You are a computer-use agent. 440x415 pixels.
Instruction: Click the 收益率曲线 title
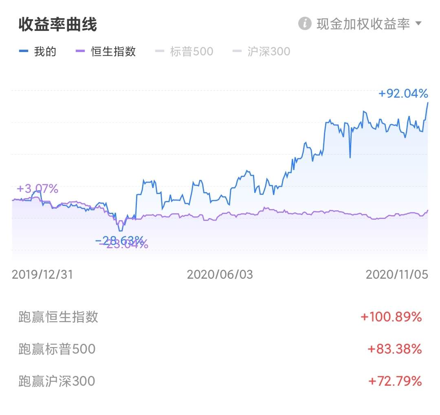point(57,24)
